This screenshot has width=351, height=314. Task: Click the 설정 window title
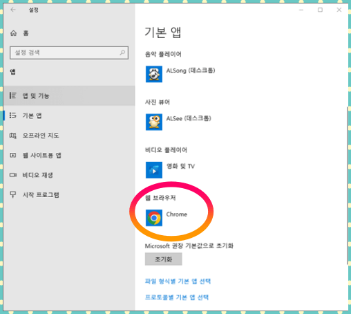click(34, 10)
